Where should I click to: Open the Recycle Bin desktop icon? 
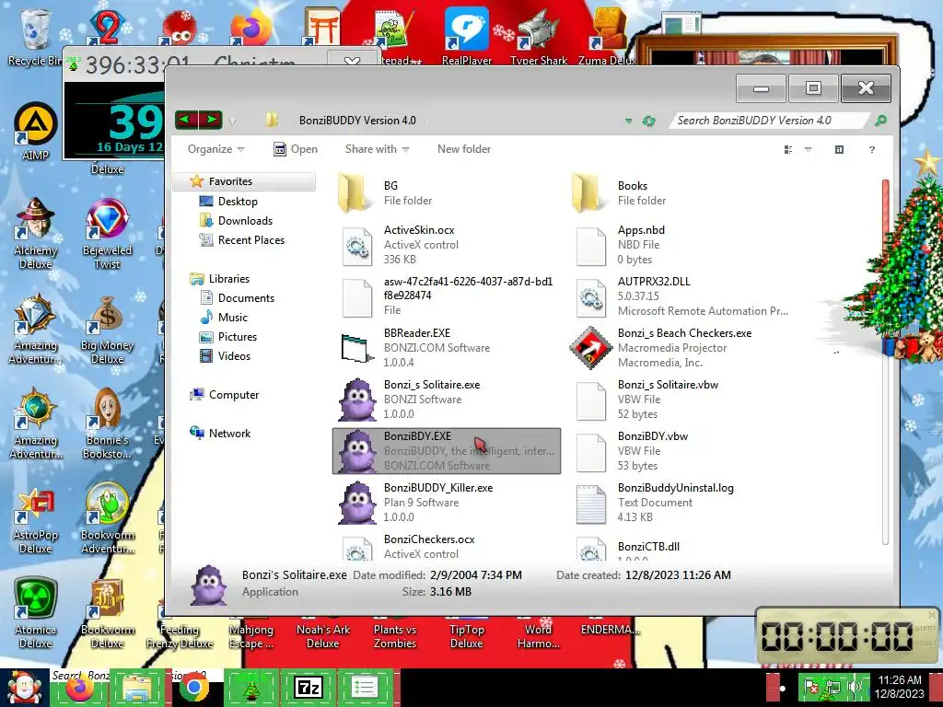[x=35, y=37]
